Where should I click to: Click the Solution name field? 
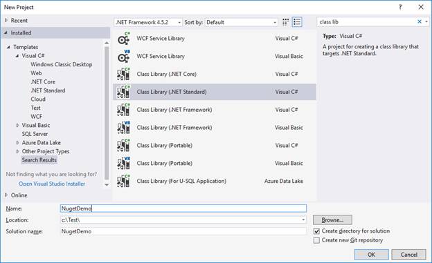(x=183, y=231)
